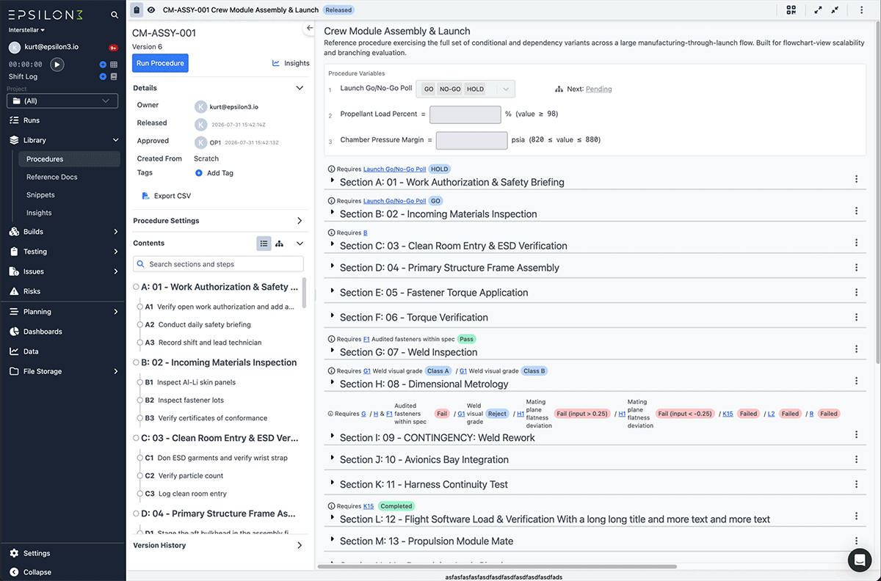
Task: Open the search magnifier beside Epsilon3 logo
Action: click(114, 15)
